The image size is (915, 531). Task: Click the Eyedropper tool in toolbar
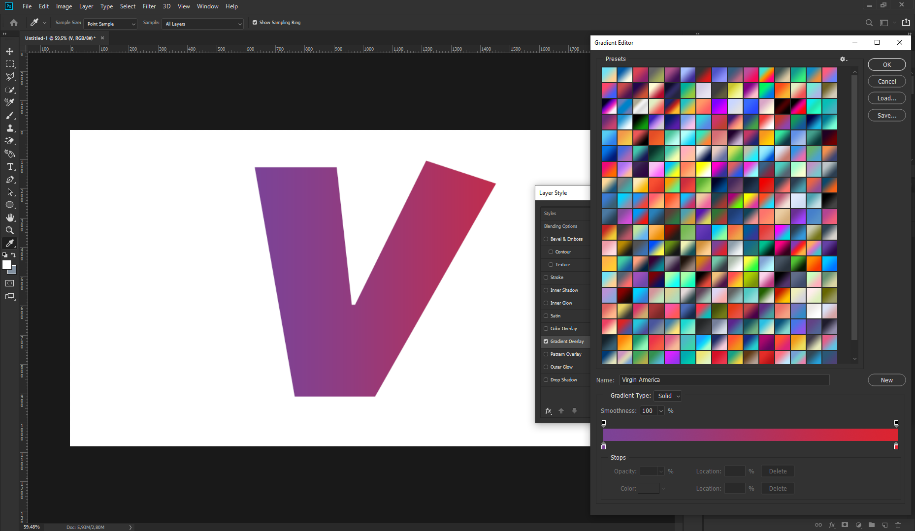pyautogui.click(x=10, y=243)
